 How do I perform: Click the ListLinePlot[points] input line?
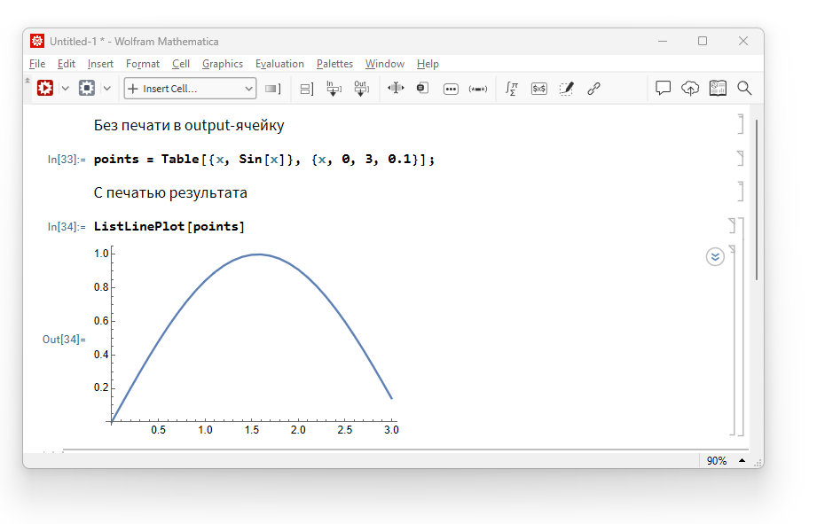click(x=169, y=227)
